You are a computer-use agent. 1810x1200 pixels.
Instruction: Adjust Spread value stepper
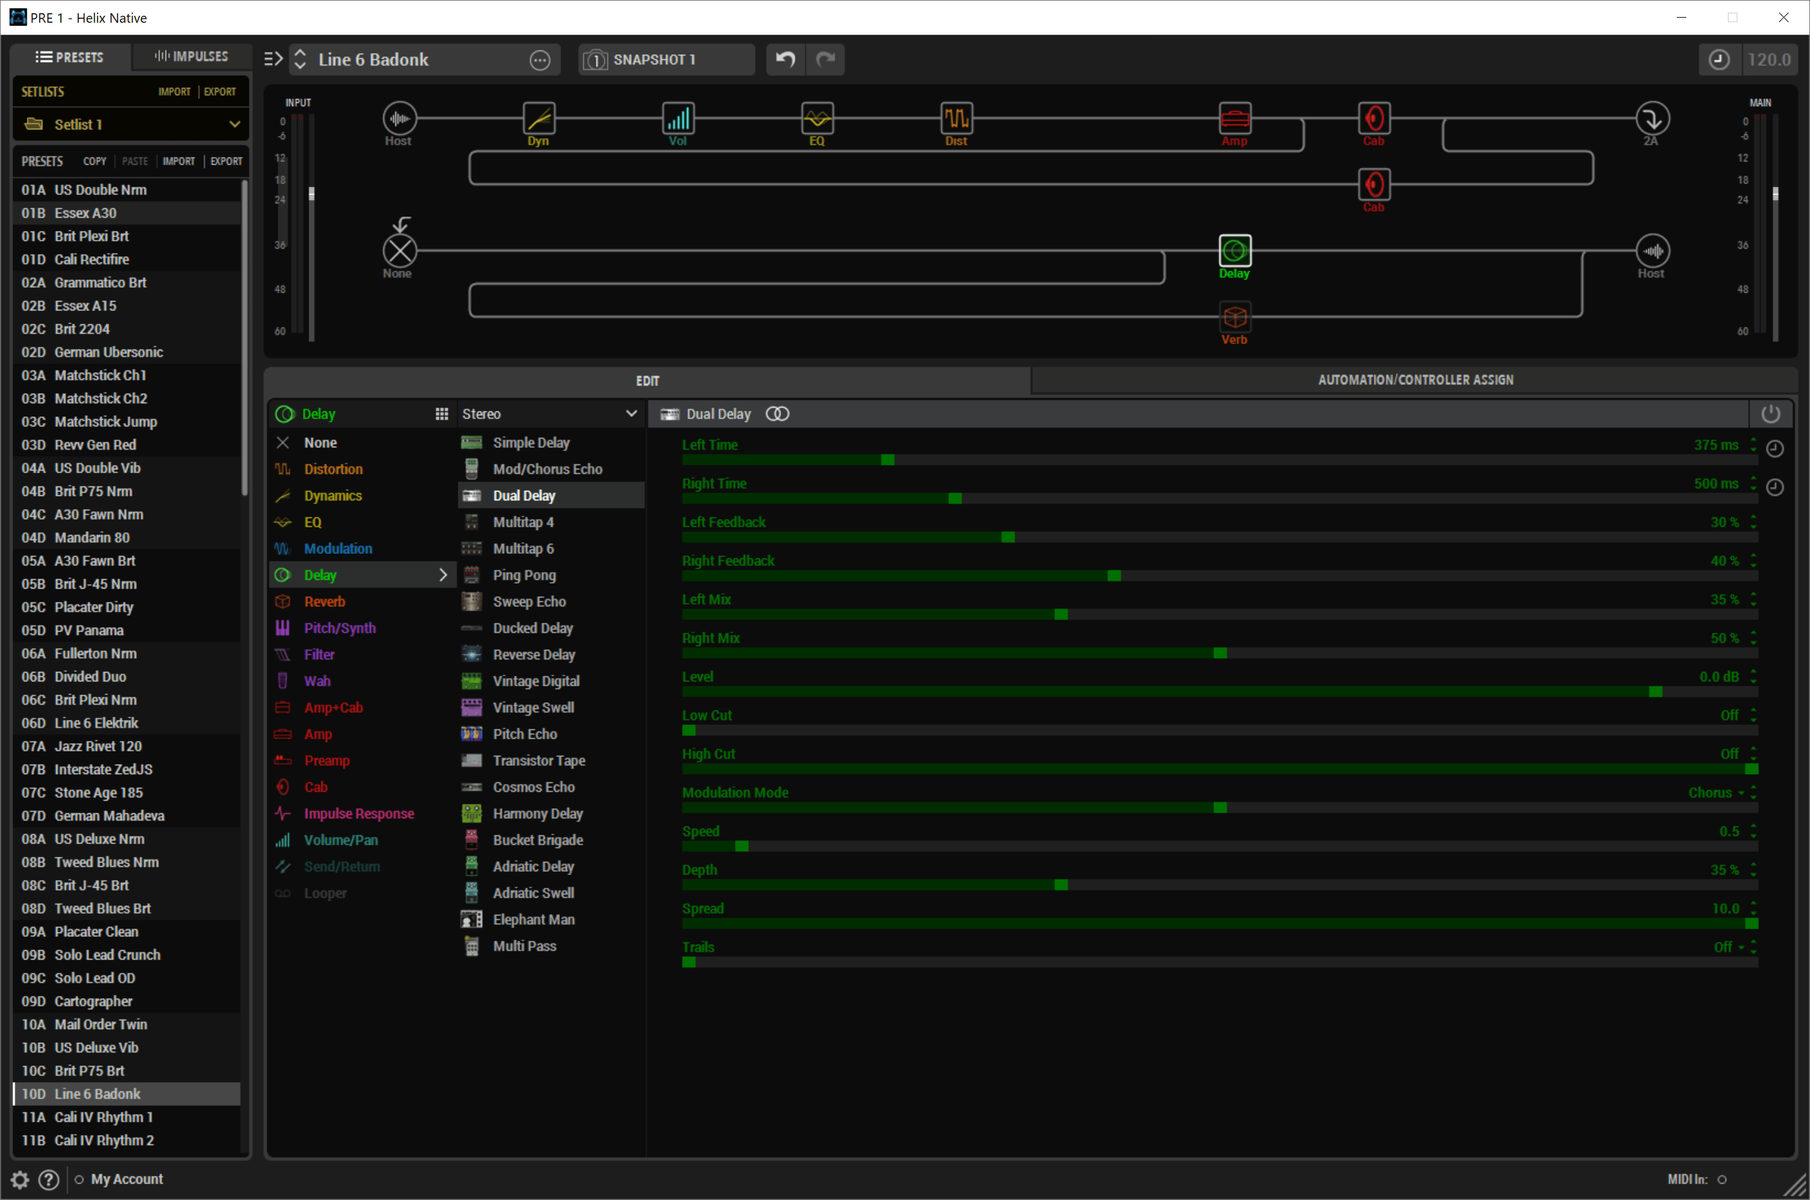[1753, 909]
